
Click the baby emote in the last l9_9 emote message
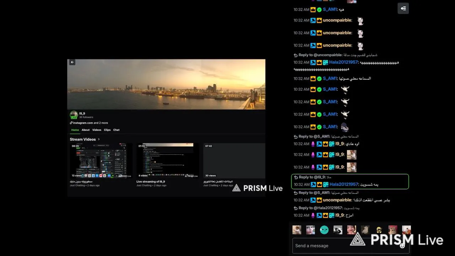tap(351, 167)
